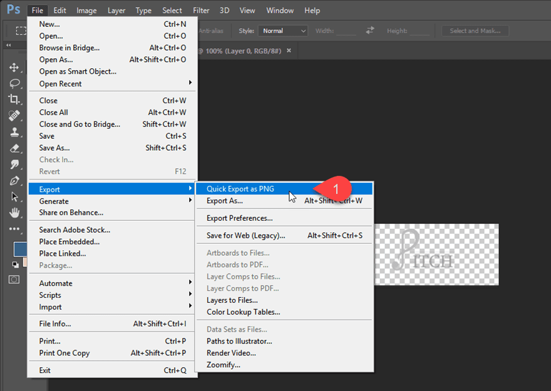The height and width of the screenshot is (391, 551).
Task: Select the Eraser tool
Action: click(x=14, y=148)
